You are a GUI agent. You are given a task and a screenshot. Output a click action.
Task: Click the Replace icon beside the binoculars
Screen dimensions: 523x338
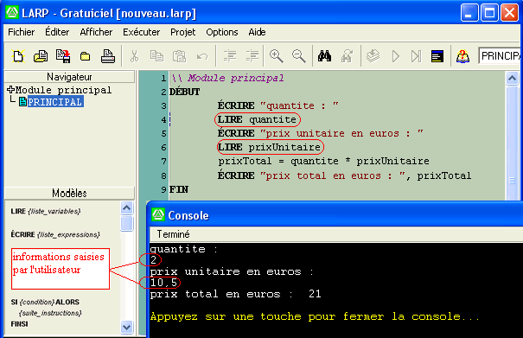tap(348, 56)
